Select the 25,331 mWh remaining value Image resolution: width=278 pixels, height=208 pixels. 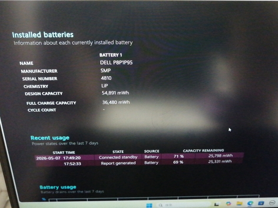(220, 161)
